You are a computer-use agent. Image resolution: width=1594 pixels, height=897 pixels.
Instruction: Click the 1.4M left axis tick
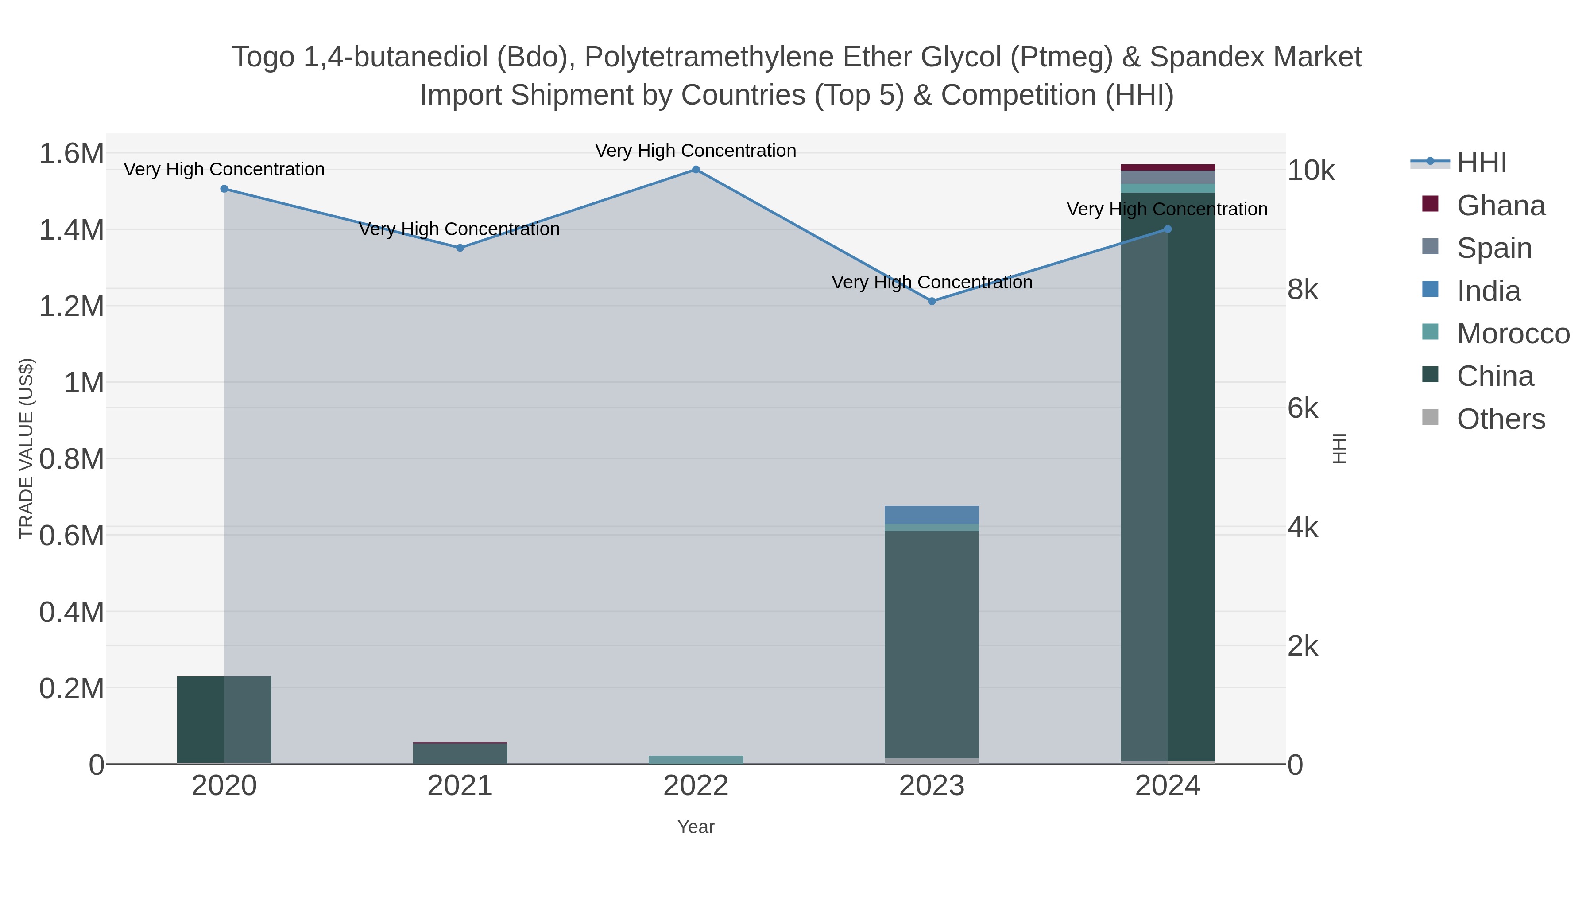[72, 230]
